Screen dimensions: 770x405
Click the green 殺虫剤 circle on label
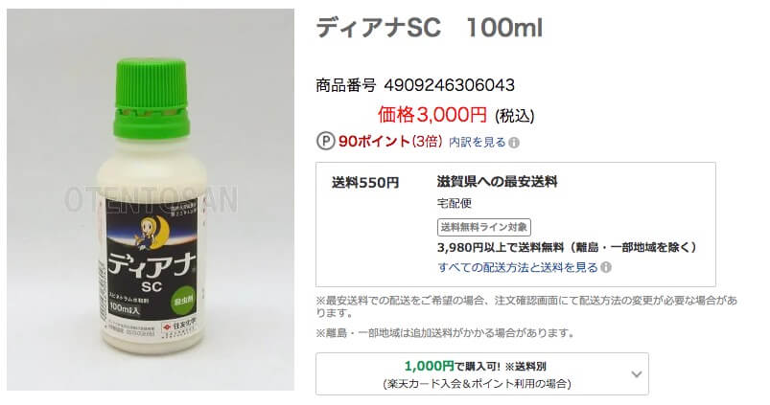pyautogui.click(x=183, y=302)
